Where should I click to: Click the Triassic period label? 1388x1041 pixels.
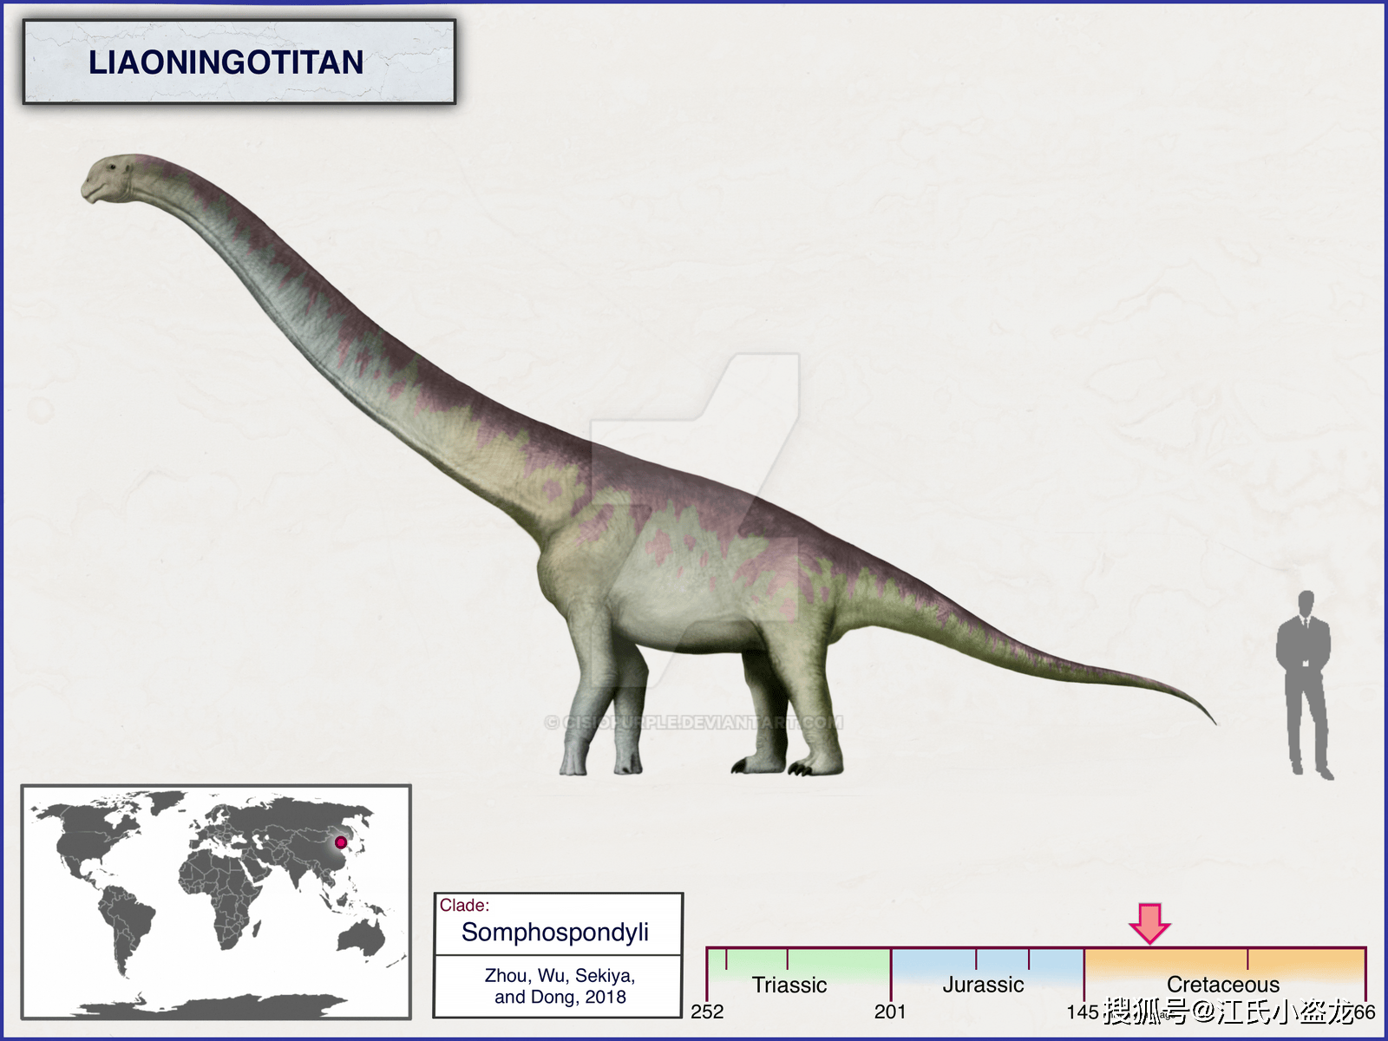[789, 985]
